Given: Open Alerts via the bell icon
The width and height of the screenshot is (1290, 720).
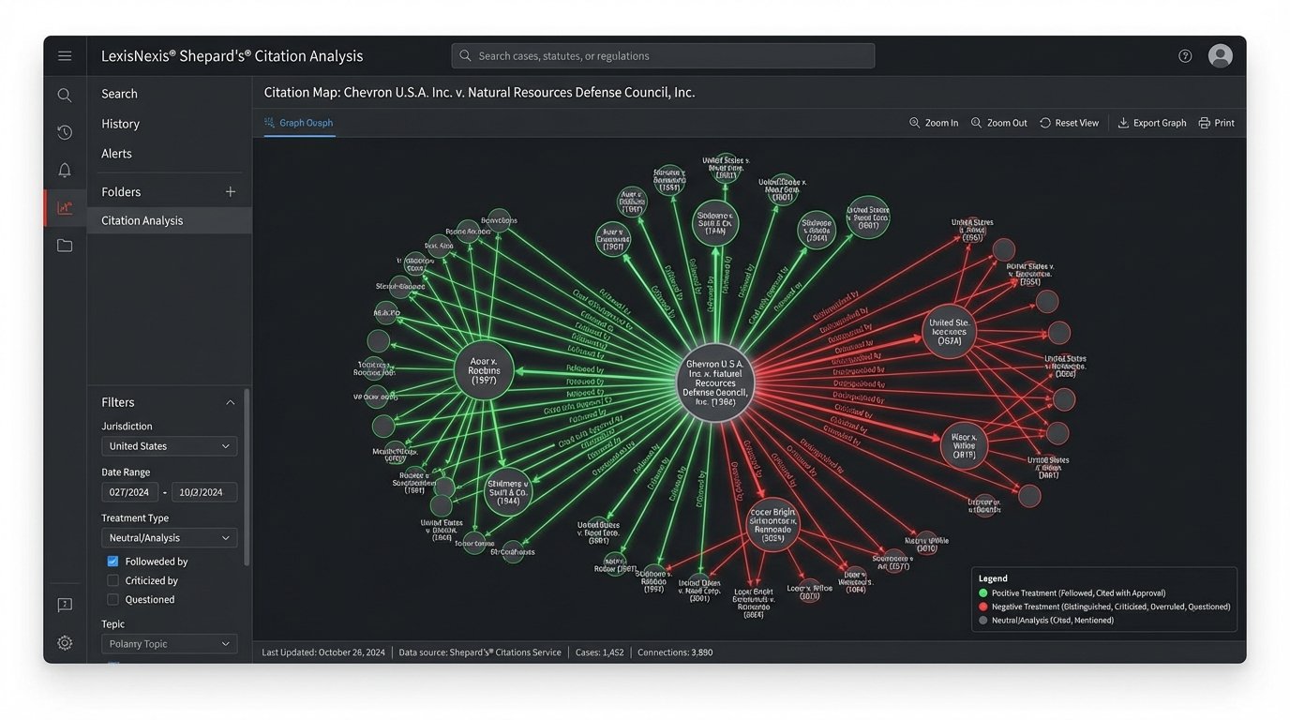Looking at the screenshot, I should point(64,170).
